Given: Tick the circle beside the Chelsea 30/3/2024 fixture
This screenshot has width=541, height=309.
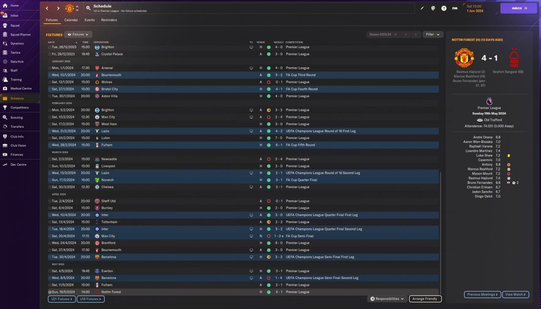Looking at the screenshot, I should [49, 187].
